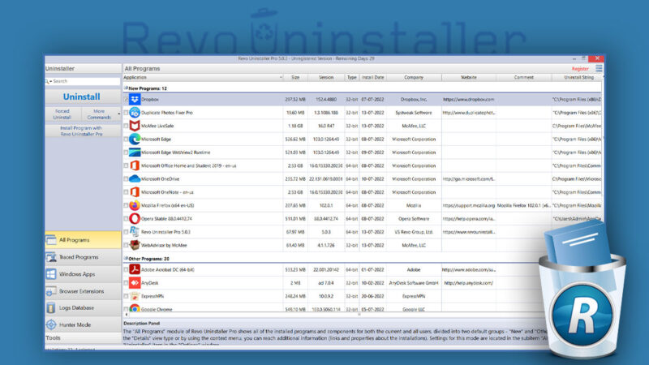Switch to Windows Apps module
Viewport: 649px width, 365px height.
coord(83,274)
